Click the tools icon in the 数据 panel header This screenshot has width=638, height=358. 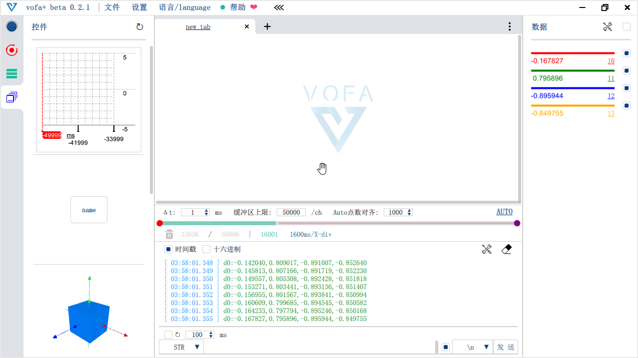click(608, 27)
